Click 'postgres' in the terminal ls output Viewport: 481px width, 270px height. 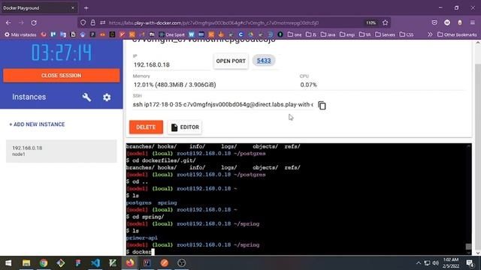click(138, 202)
